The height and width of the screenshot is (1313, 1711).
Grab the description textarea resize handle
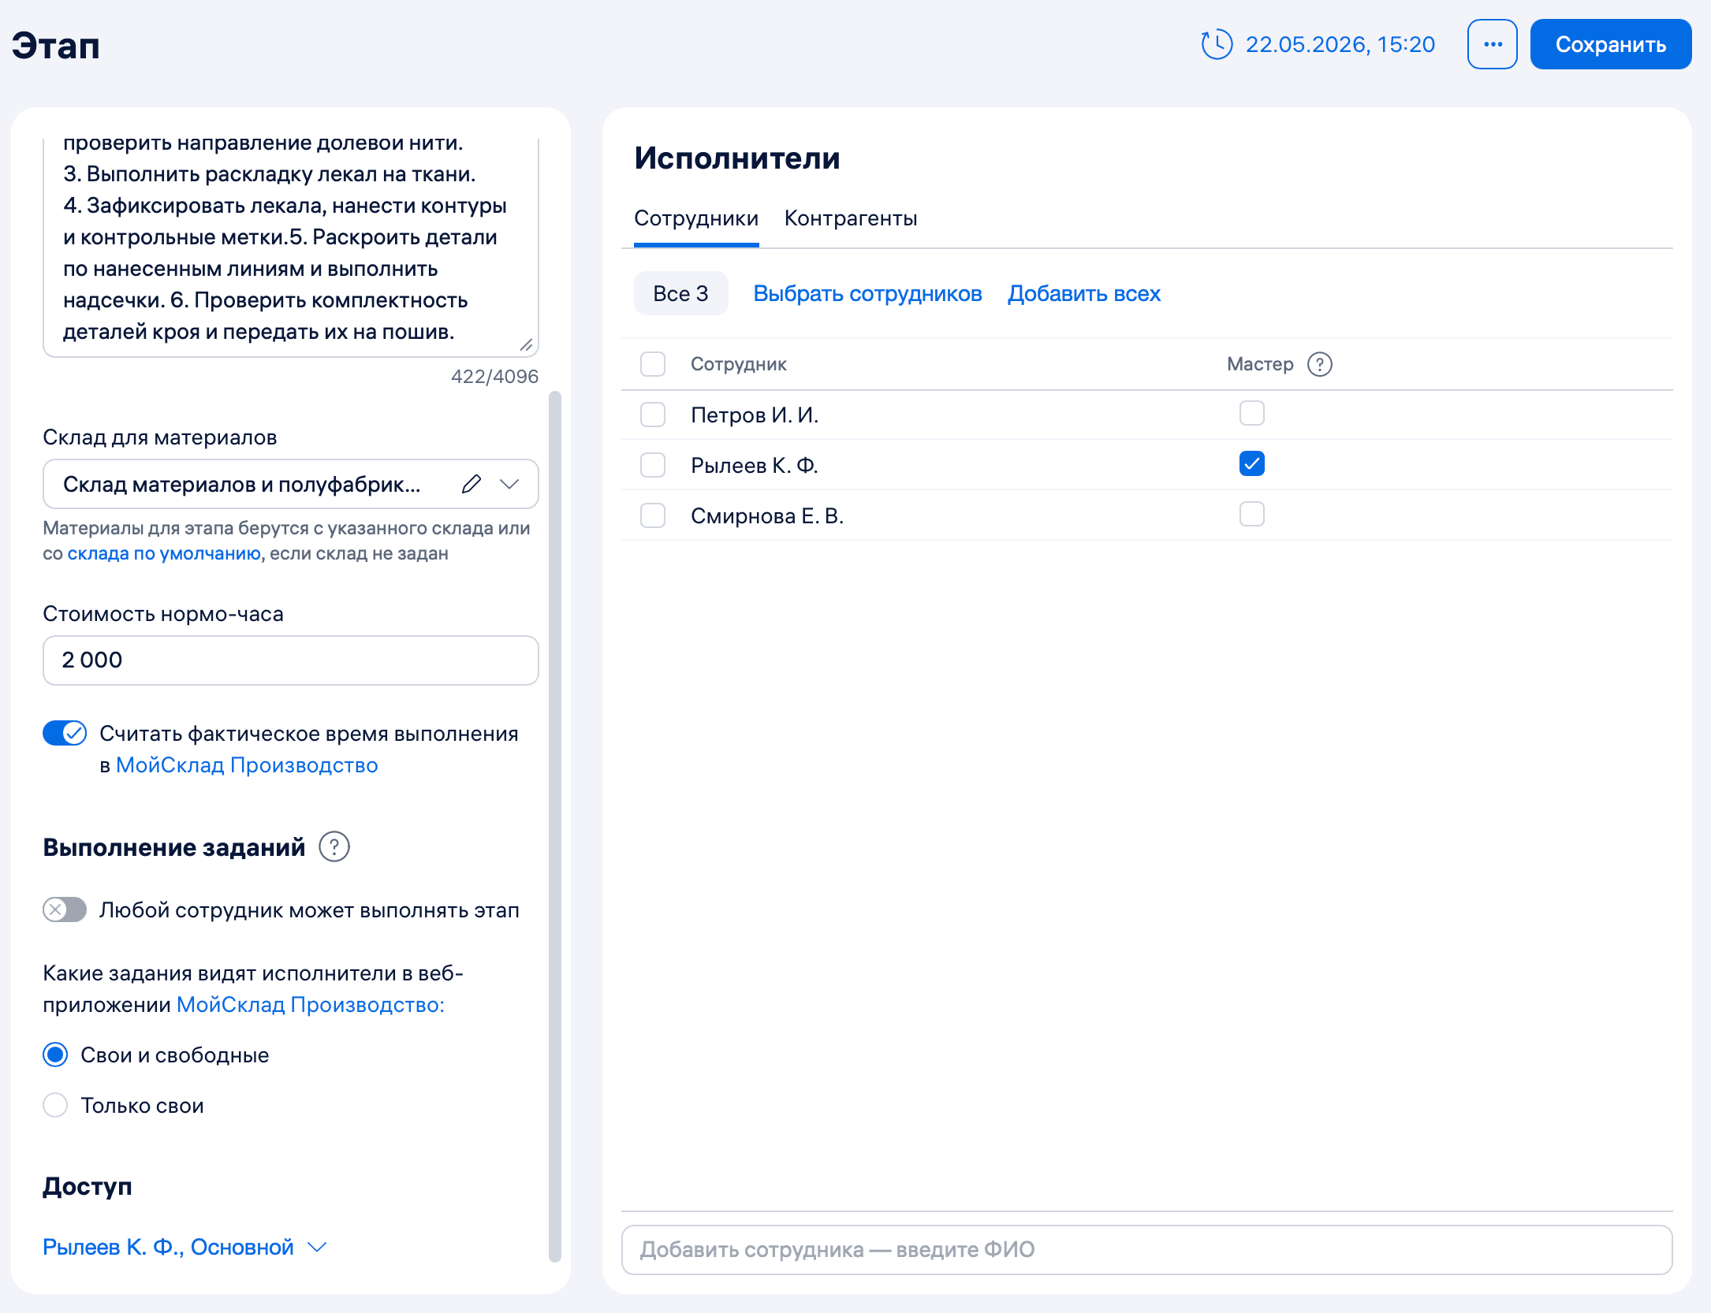[527, 344]
